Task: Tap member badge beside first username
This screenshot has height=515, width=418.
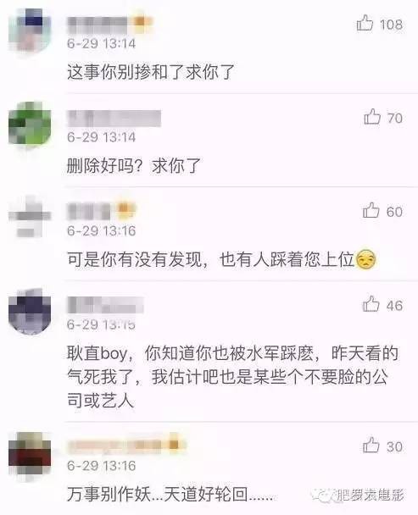Action: tap(141, 22)
